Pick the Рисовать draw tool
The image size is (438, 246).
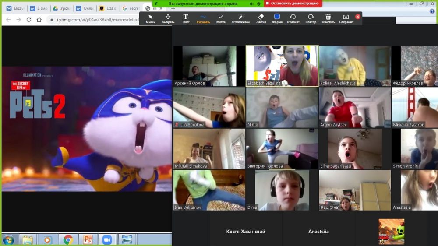coord(203,19)
